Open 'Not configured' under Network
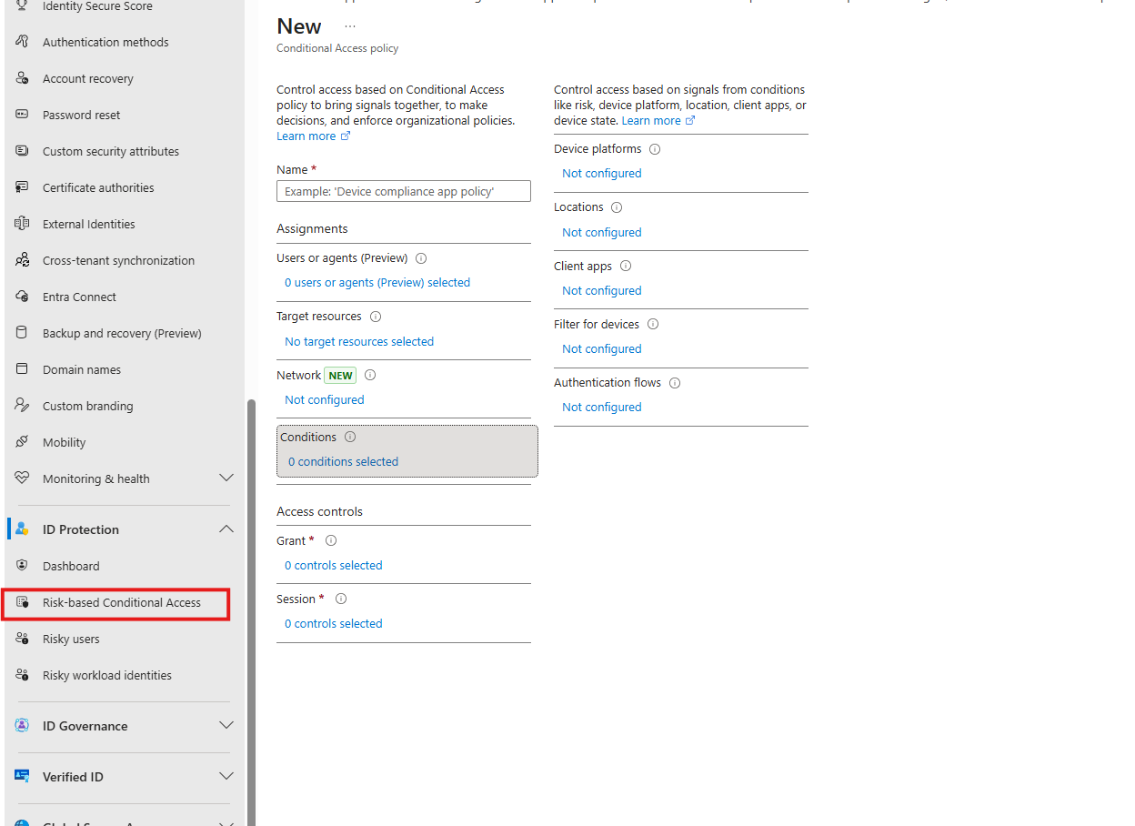This screenshot has width=1135, height=826. point(324,400)
